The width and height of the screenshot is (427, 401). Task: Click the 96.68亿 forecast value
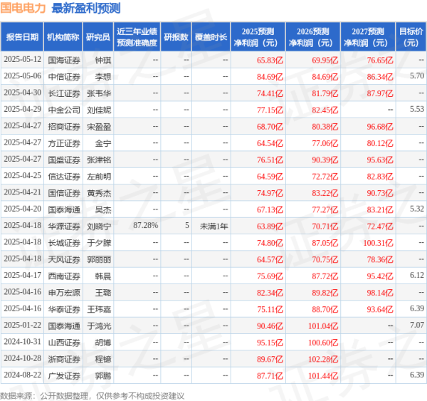pyautogui.click(x=380, y=127)
